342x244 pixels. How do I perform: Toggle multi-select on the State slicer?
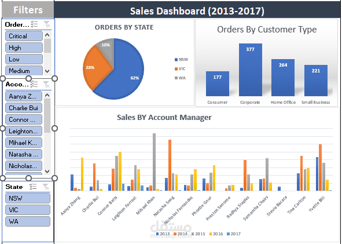pos(34,187)
